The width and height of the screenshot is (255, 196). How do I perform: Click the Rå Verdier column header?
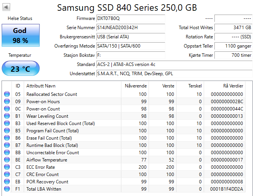pos(233,86)
